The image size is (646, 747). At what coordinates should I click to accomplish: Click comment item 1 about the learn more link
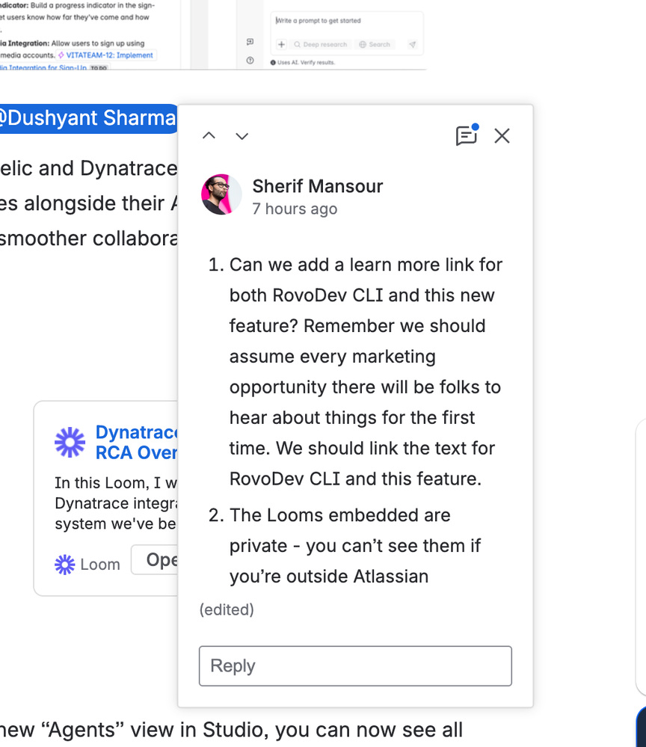355,372
